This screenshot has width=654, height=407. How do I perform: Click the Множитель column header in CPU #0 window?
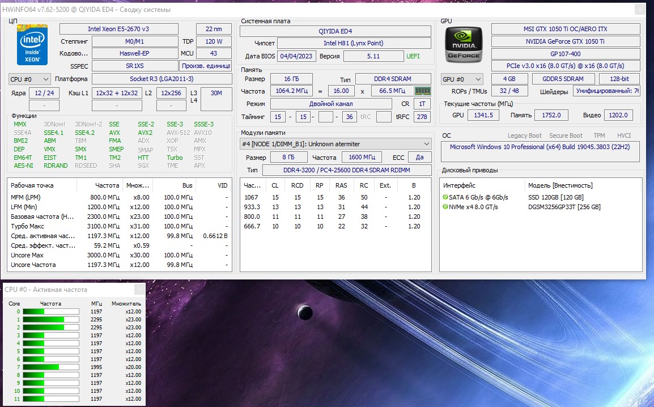126,304
